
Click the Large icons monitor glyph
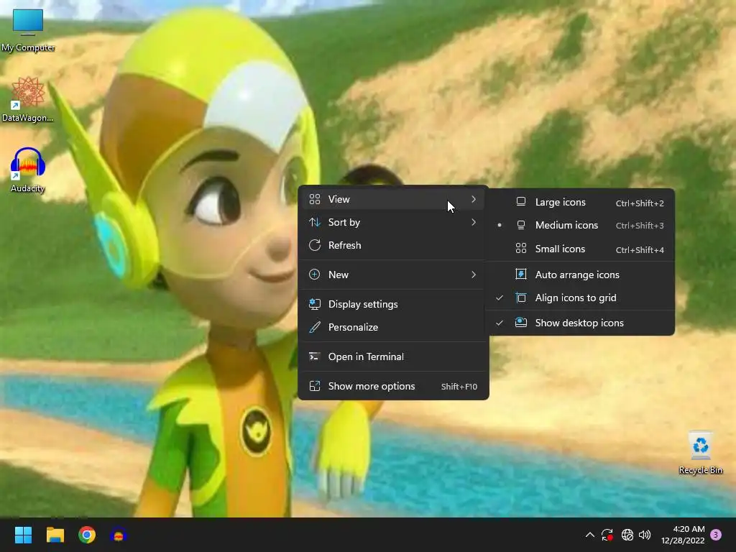pyautogui.click(x=521, y=202)
